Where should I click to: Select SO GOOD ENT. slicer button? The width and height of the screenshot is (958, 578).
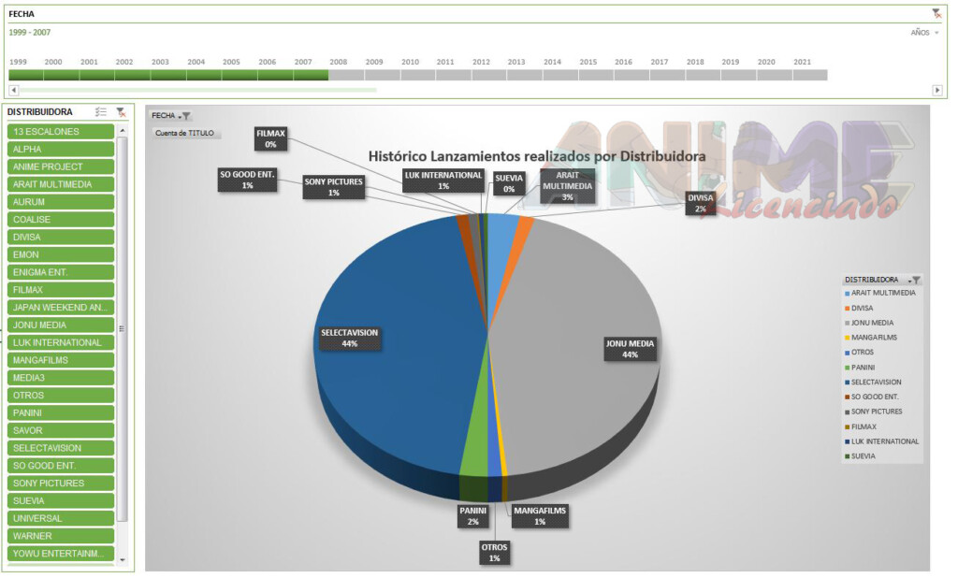tap(61, 466)
